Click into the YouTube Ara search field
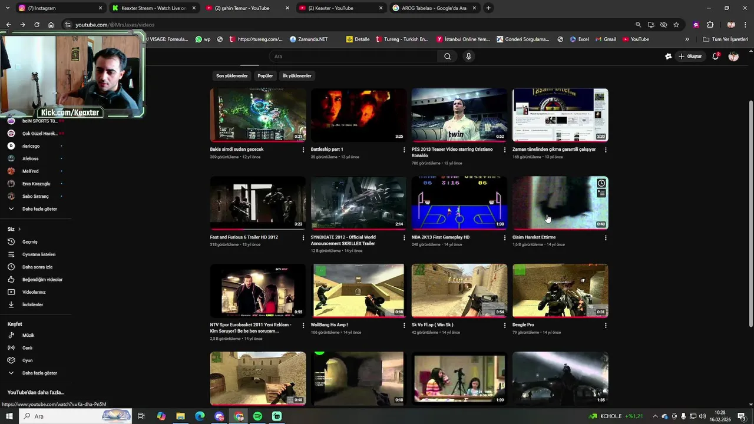 (x=353, y=57)
